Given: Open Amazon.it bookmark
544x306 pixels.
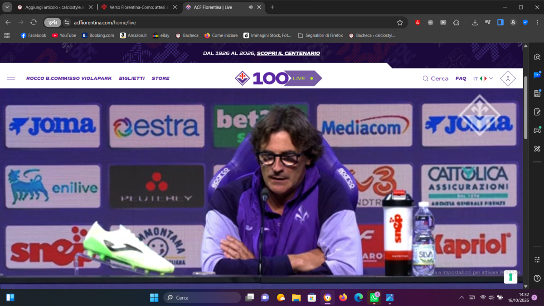Looking at the screenshot, I should coord(133,35).
